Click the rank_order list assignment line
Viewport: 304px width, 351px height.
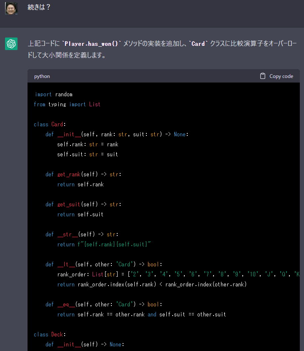pyautogui.click(x=178, y=274)
